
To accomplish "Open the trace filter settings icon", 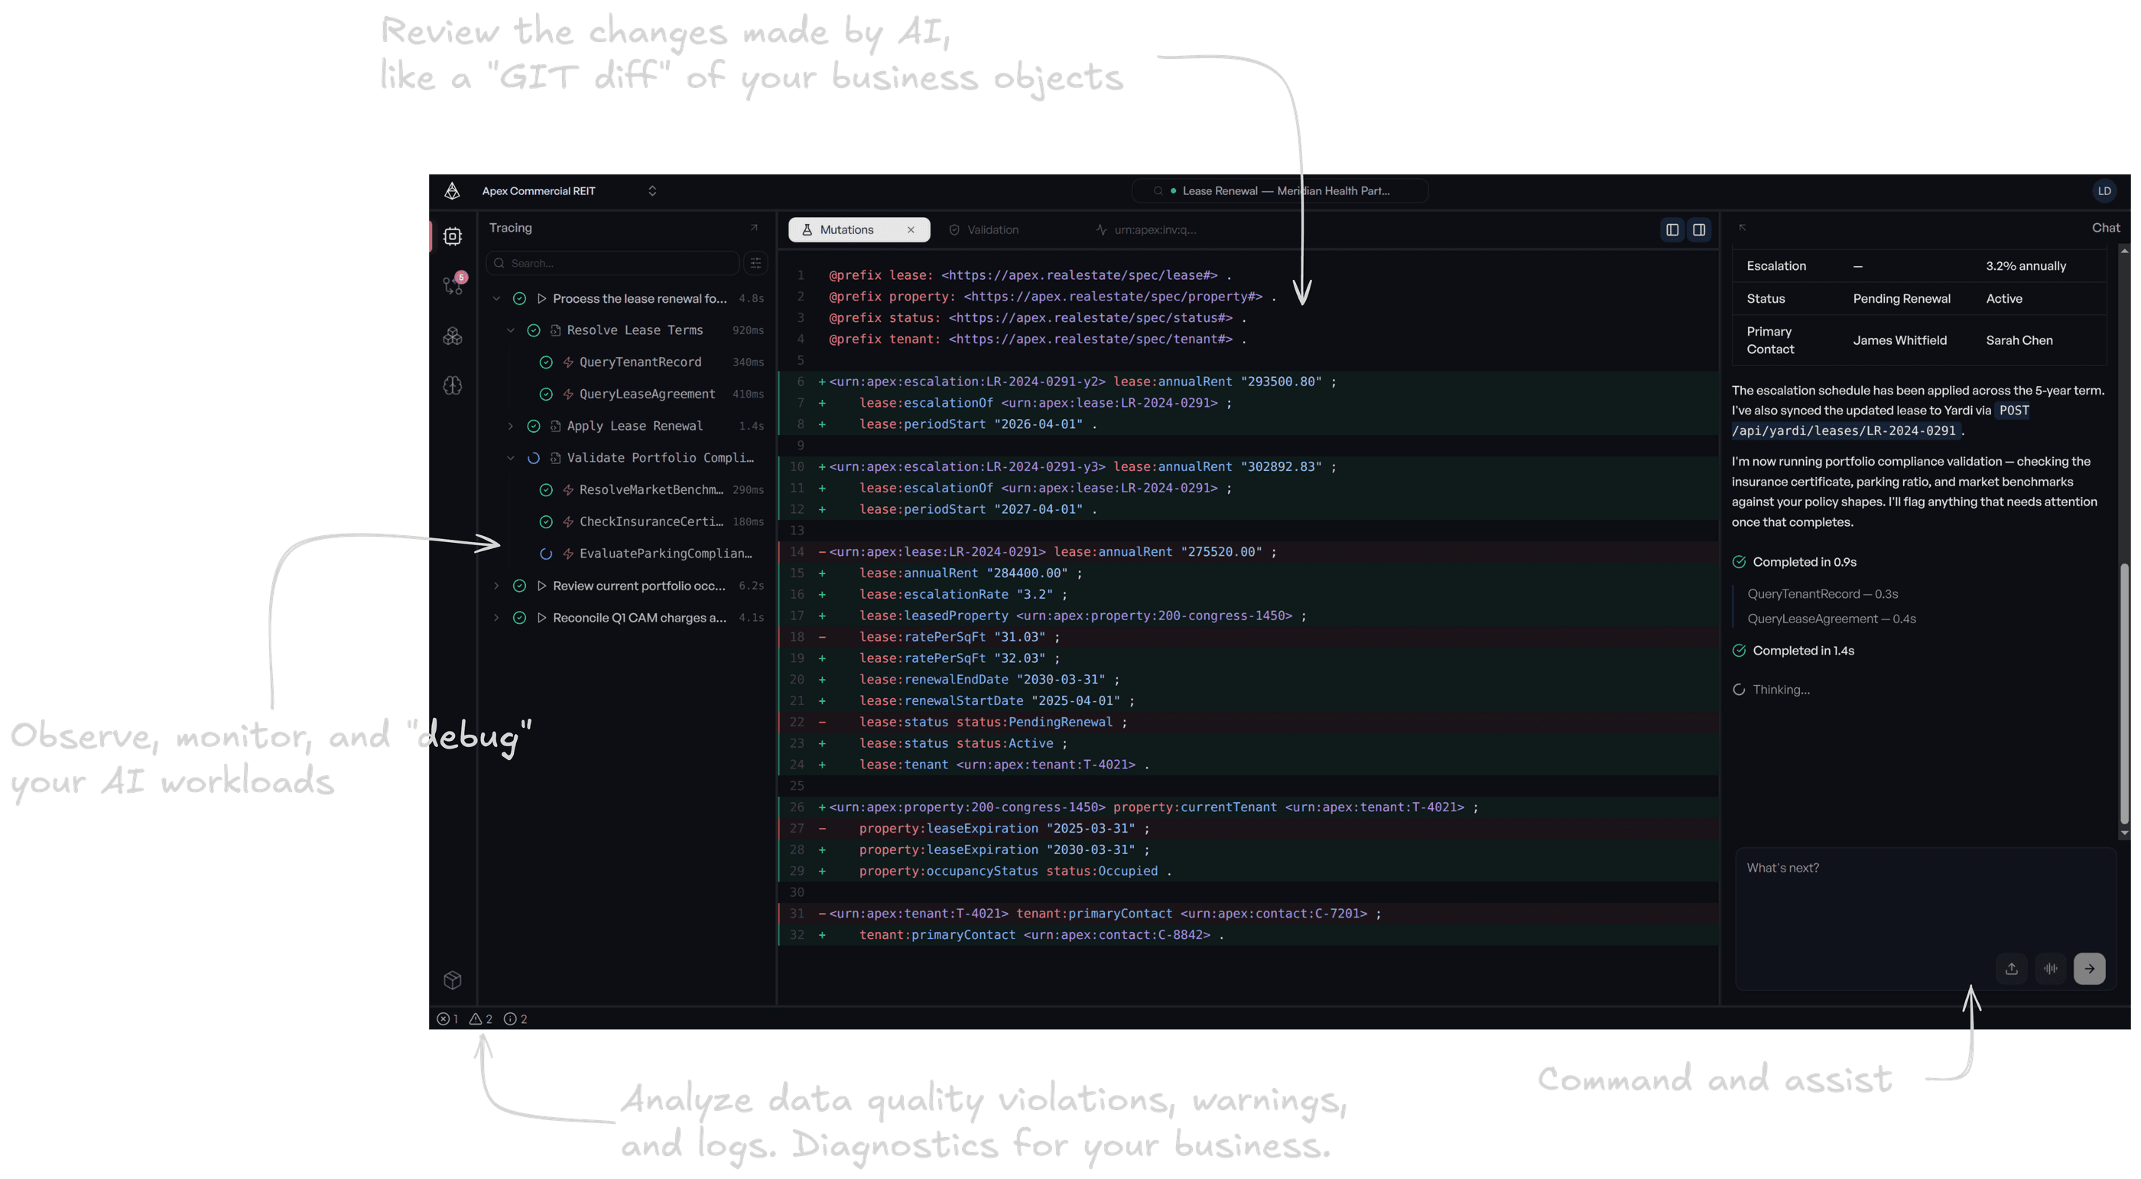I will (755, 263).
